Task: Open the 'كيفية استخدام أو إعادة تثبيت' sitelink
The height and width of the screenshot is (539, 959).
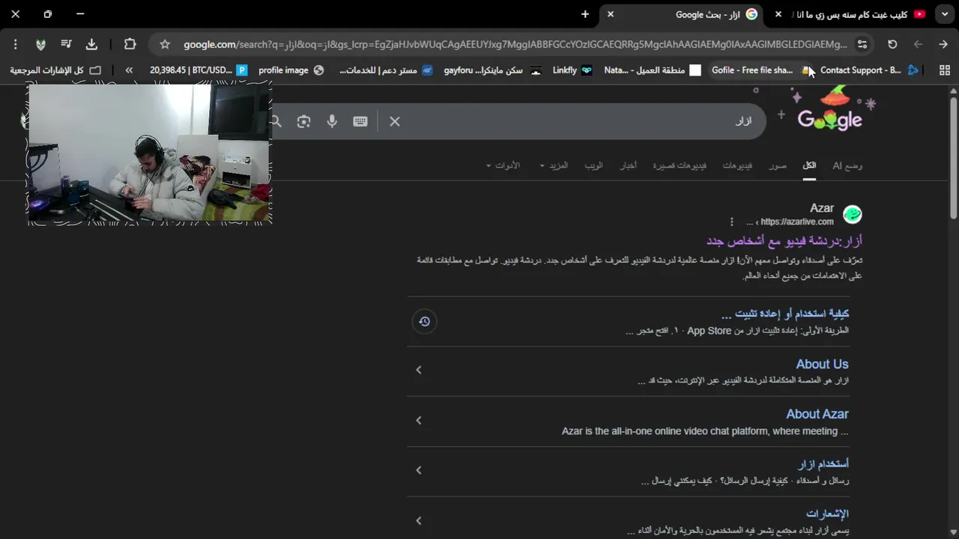Action: click(x=784, y=314)
